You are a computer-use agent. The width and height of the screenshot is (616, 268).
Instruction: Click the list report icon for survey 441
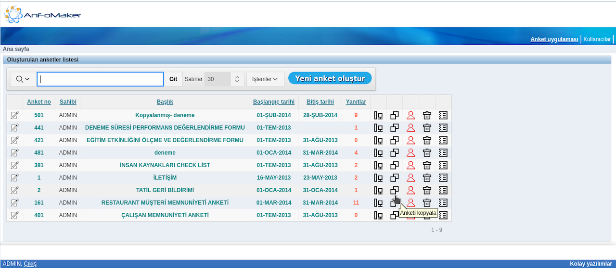click(443, 128)
